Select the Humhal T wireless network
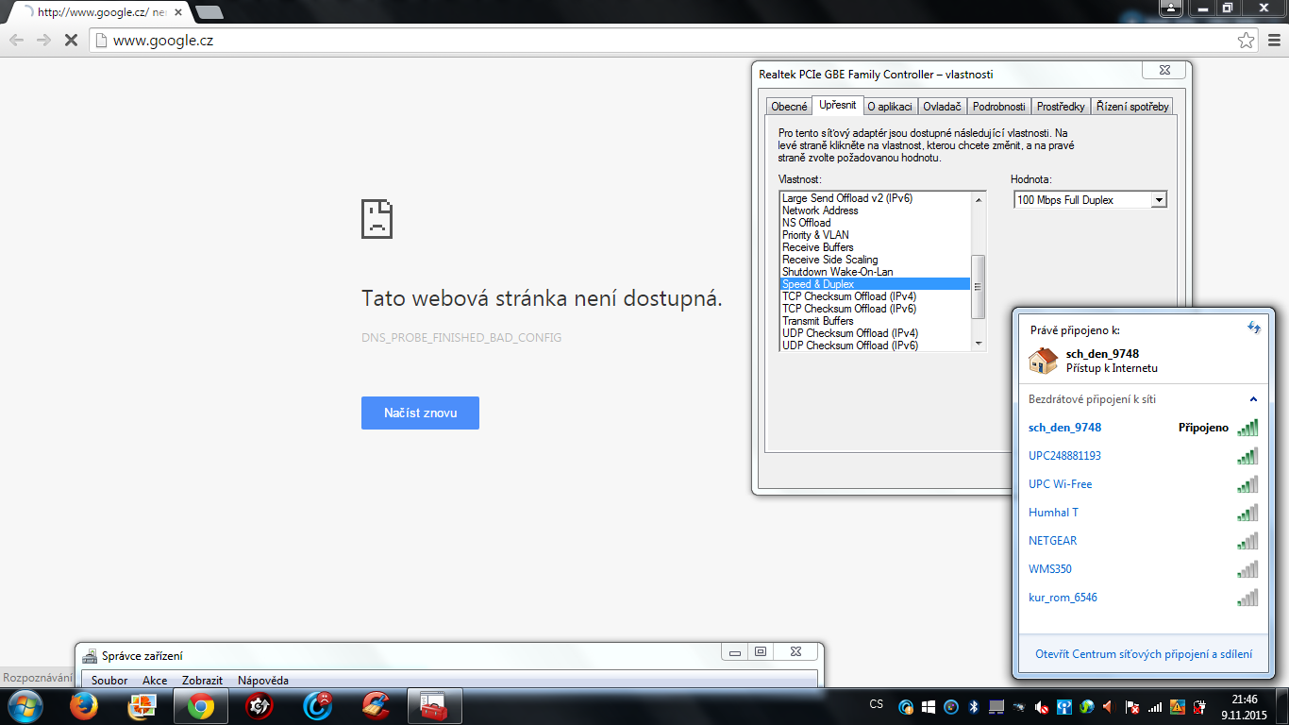This screenshot has height=725, width=1289. tap(1144, 513)
